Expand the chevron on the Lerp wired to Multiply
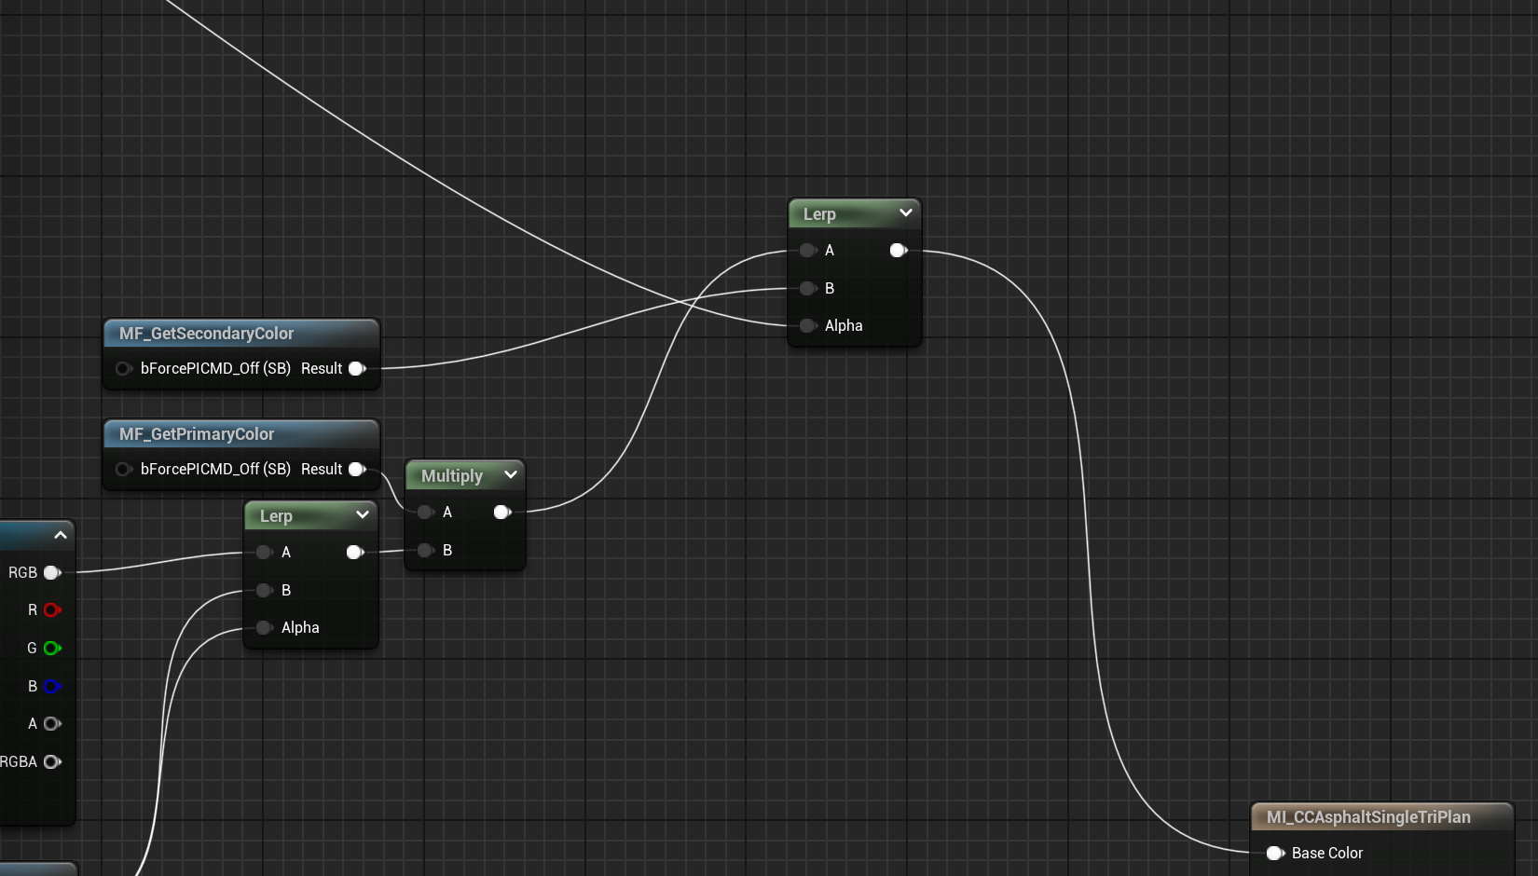 point(363,515)
